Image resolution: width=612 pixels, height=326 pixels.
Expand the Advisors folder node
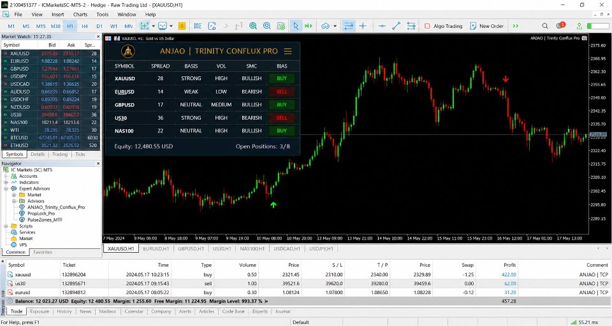14,201
